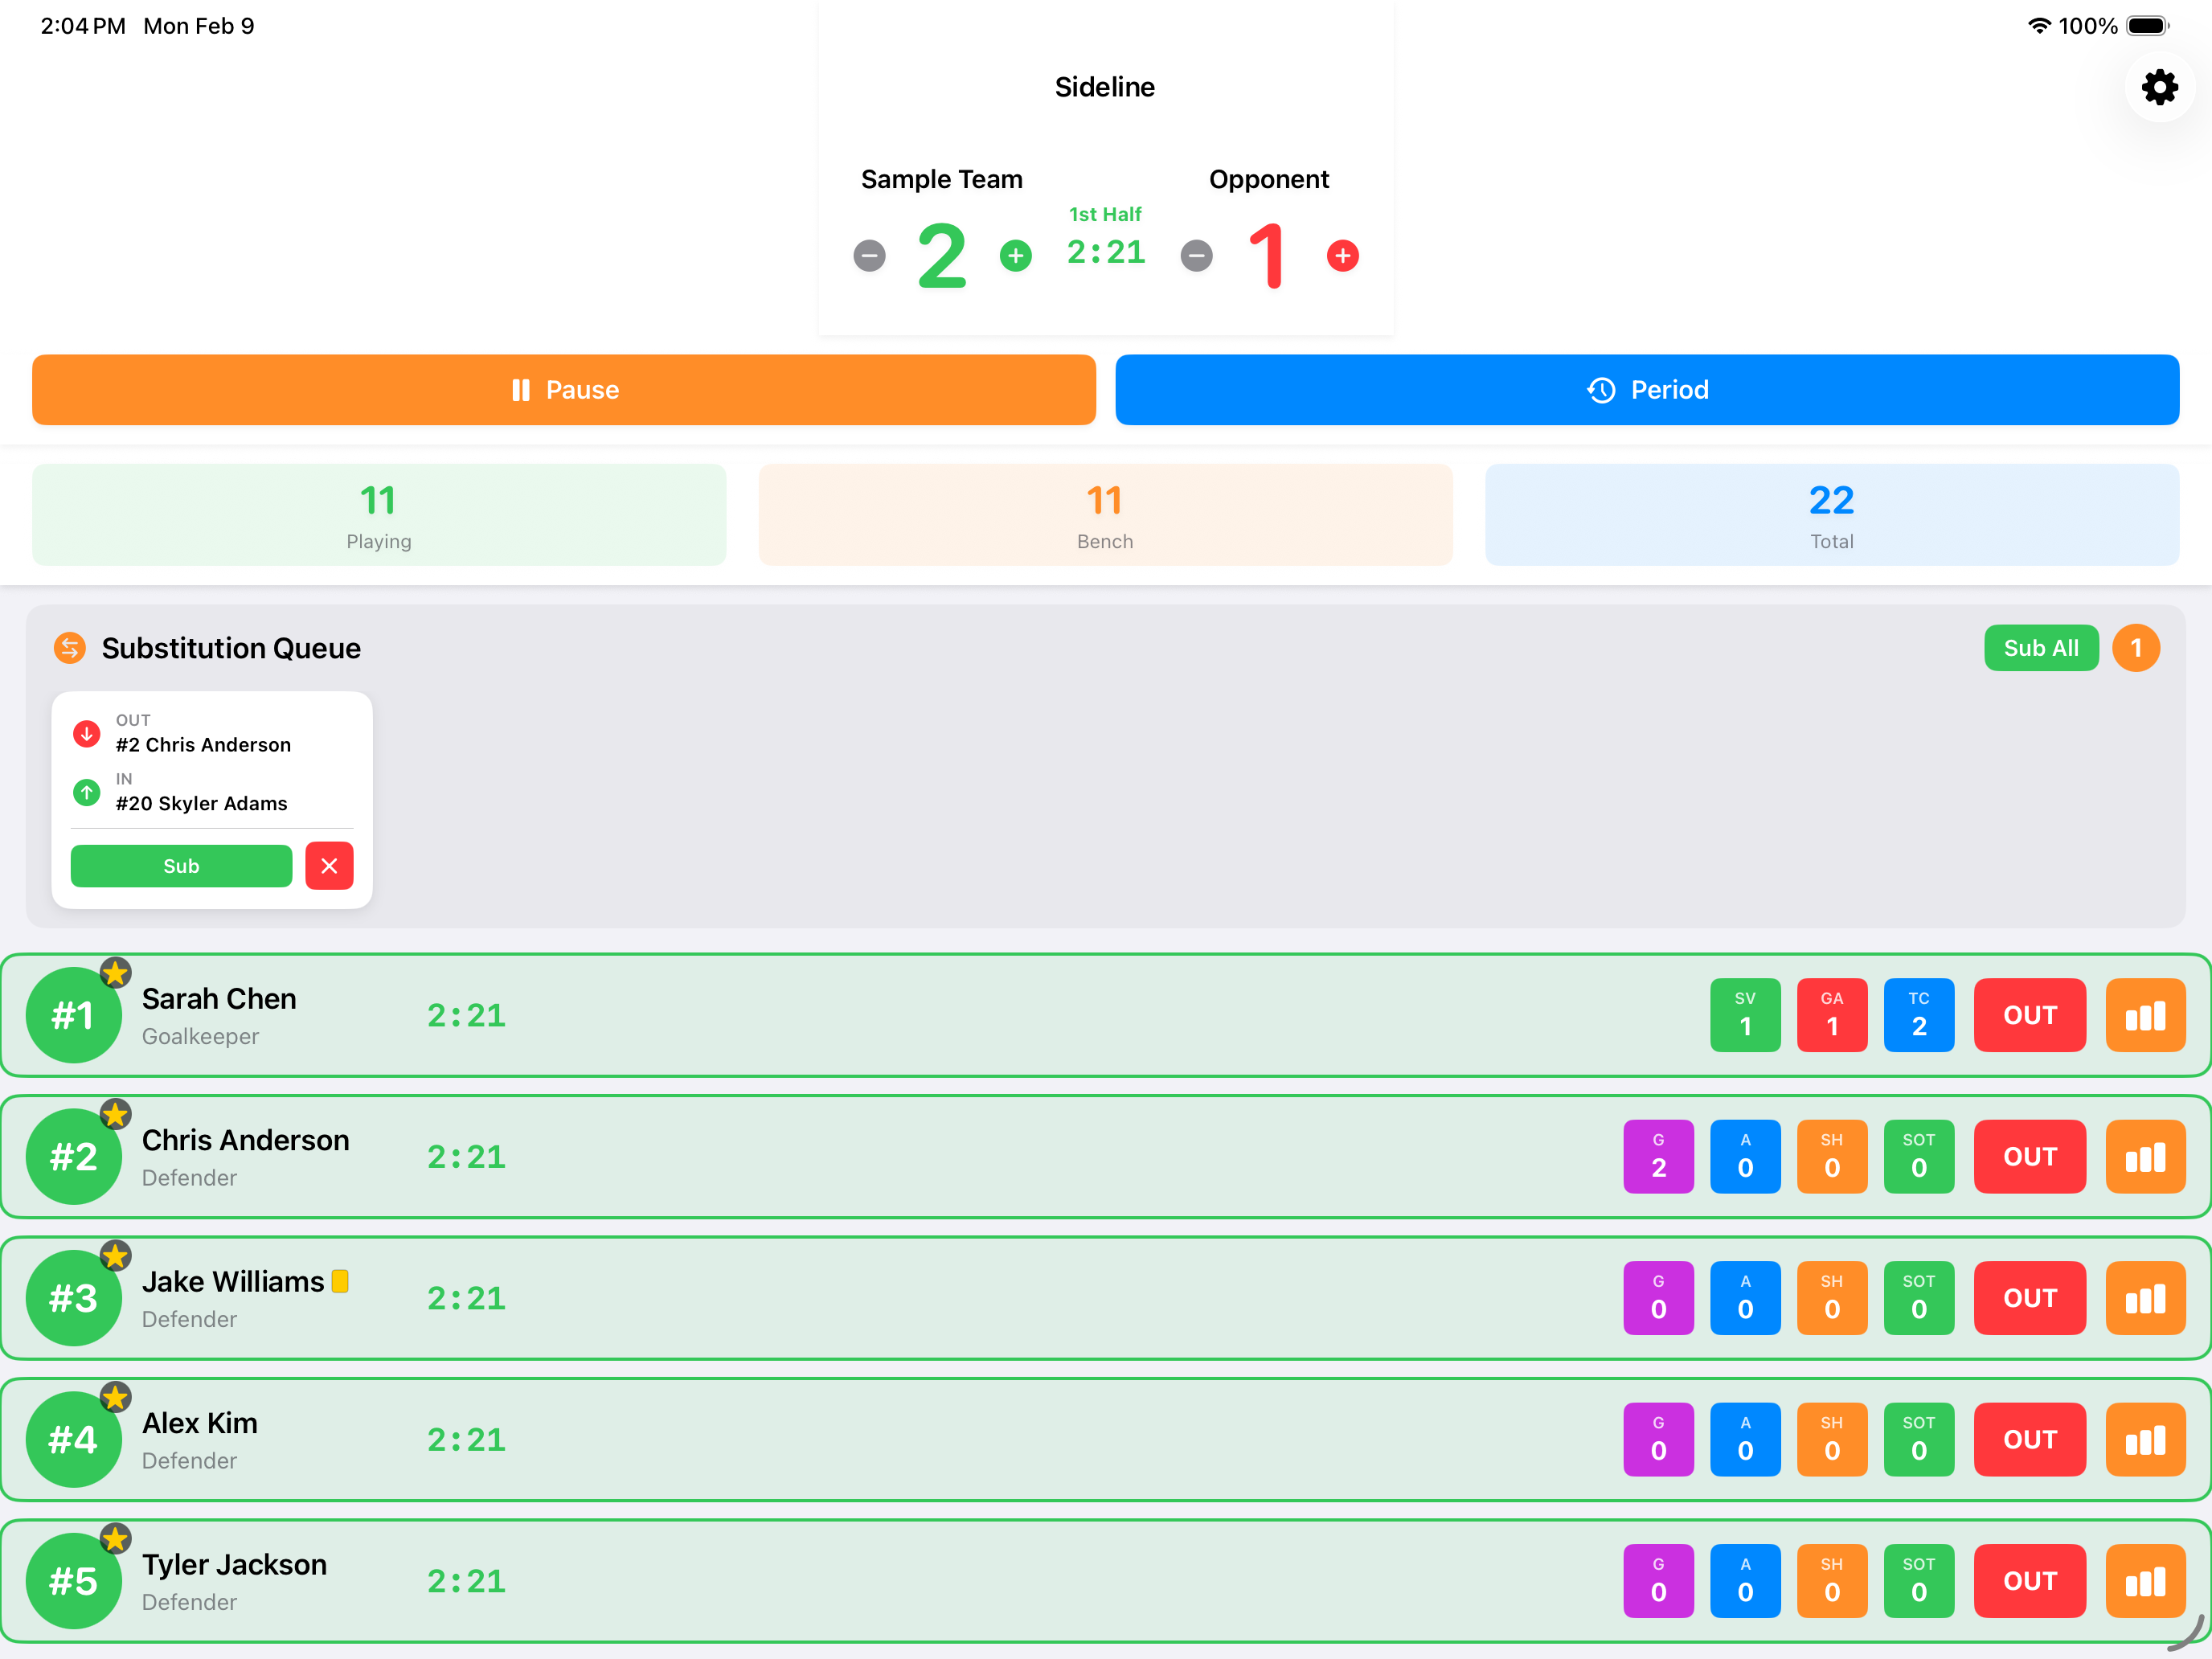Image resolution: width=2212 pixels, height=1659 pixels.
Task: Tap Jake Williams' SOT counter
Action: [x=1918, y=1298]
